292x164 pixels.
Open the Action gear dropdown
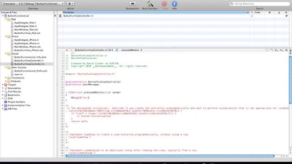click(71, 4)
